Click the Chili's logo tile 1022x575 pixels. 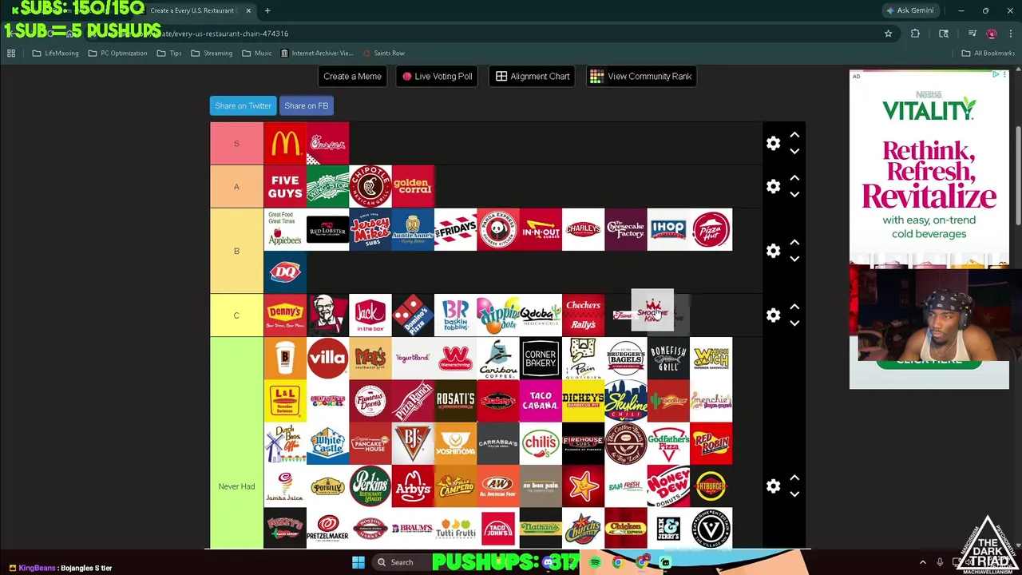(x=541, y=443)
